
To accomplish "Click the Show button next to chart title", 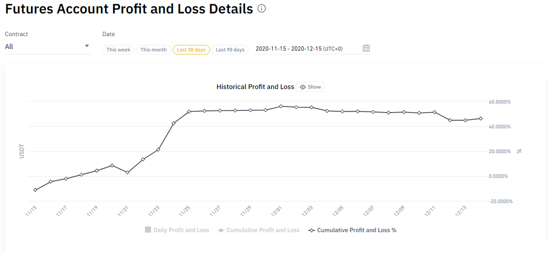I will pyautogui.click(x=310, y=87).
